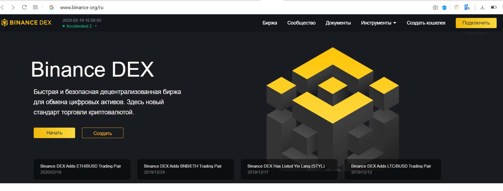Open the translate extension icon
This screenshot has width=503, height=191.
click(x=467, y=7)
